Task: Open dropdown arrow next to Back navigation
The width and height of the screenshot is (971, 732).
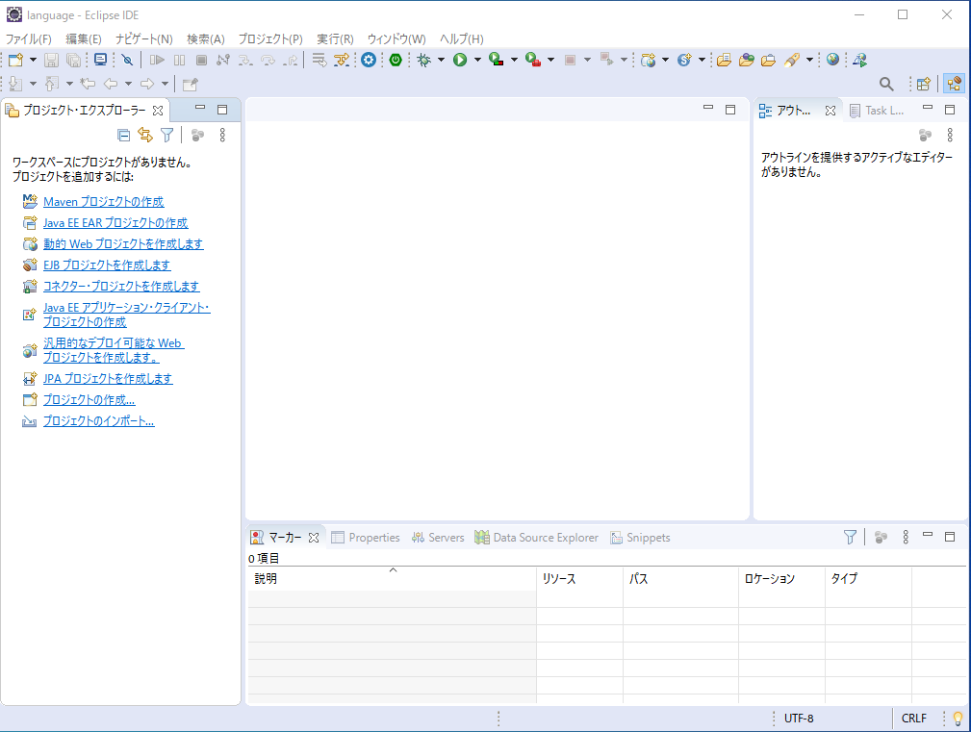Action: [x=128, y=84]
